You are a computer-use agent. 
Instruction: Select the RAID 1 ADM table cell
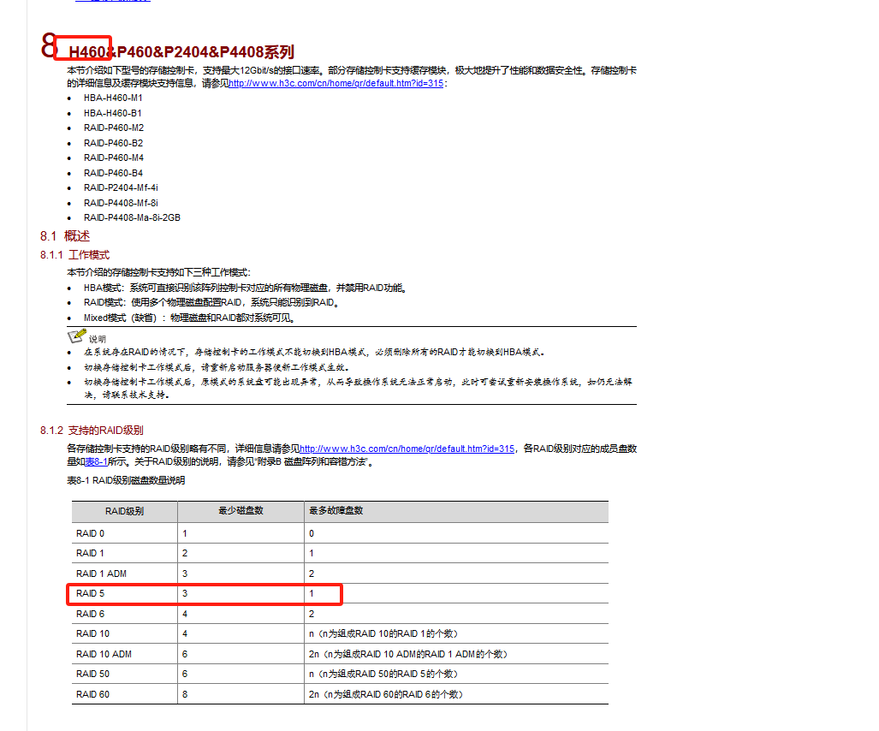[x=124, y=574]
